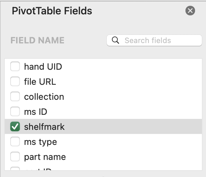Select the ms type field label
This screenshot has width=206, height=177.
point(41,142)
